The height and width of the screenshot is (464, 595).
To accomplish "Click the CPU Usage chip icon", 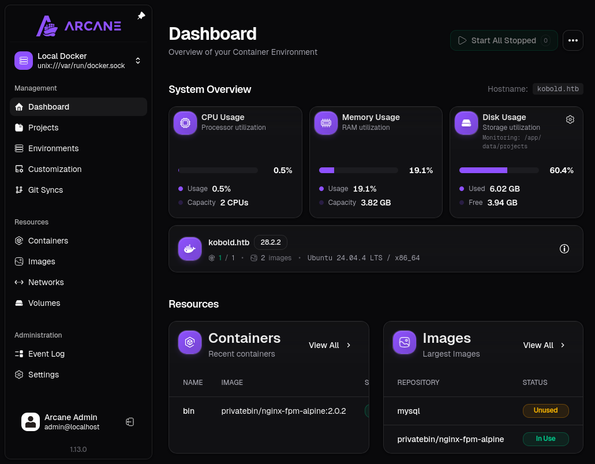I will click(x=185, y=122).
